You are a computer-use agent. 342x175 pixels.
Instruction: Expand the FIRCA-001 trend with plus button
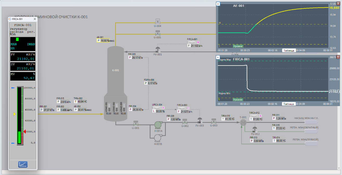[218, 57]
